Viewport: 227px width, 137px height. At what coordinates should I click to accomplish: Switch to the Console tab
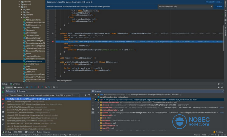(x=20, y=87)
